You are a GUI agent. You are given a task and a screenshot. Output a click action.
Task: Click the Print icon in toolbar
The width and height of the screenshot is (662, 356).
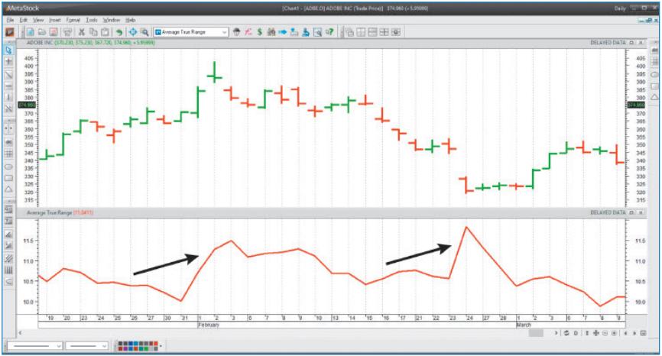click(x=67, y=32)
